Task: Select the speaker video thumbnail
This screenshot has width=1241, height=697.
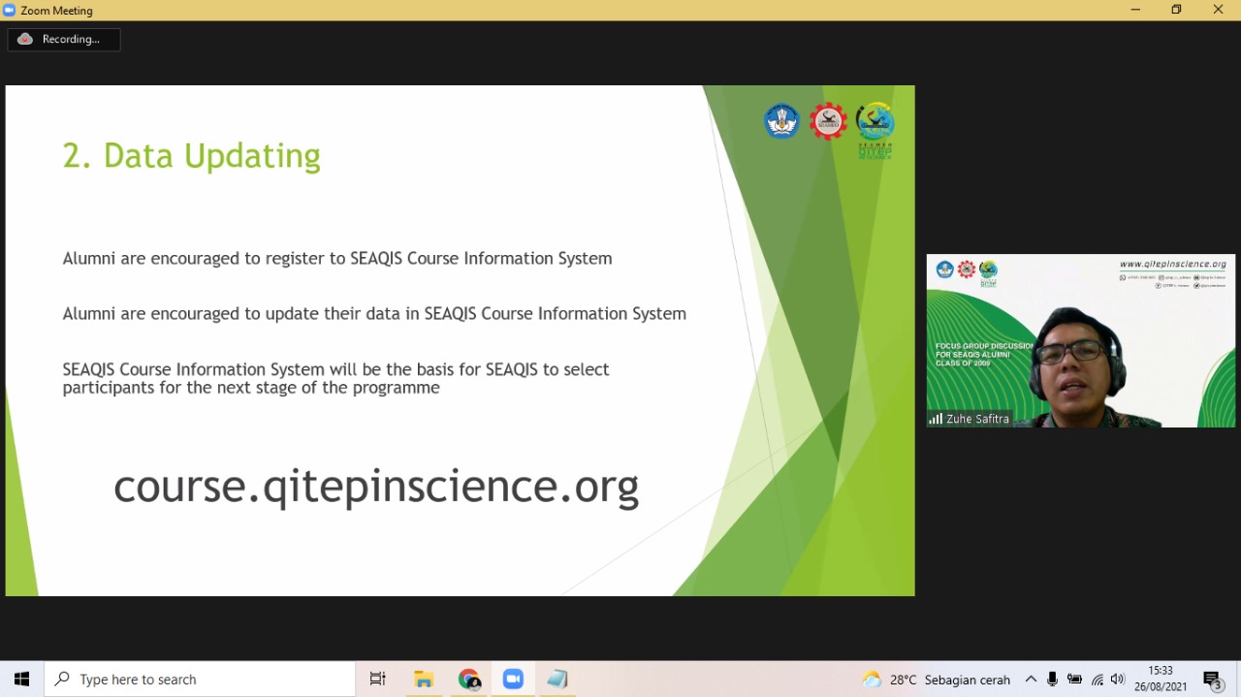Action: [x=1080, y=340]
